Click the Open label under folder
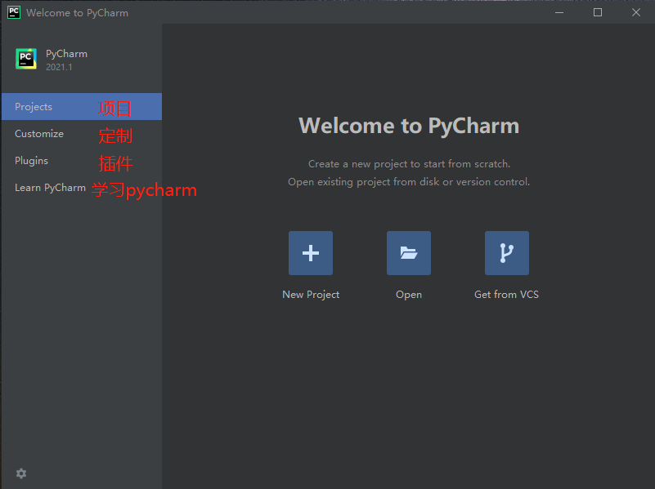 pyautogui.click(x=409, y=295)
